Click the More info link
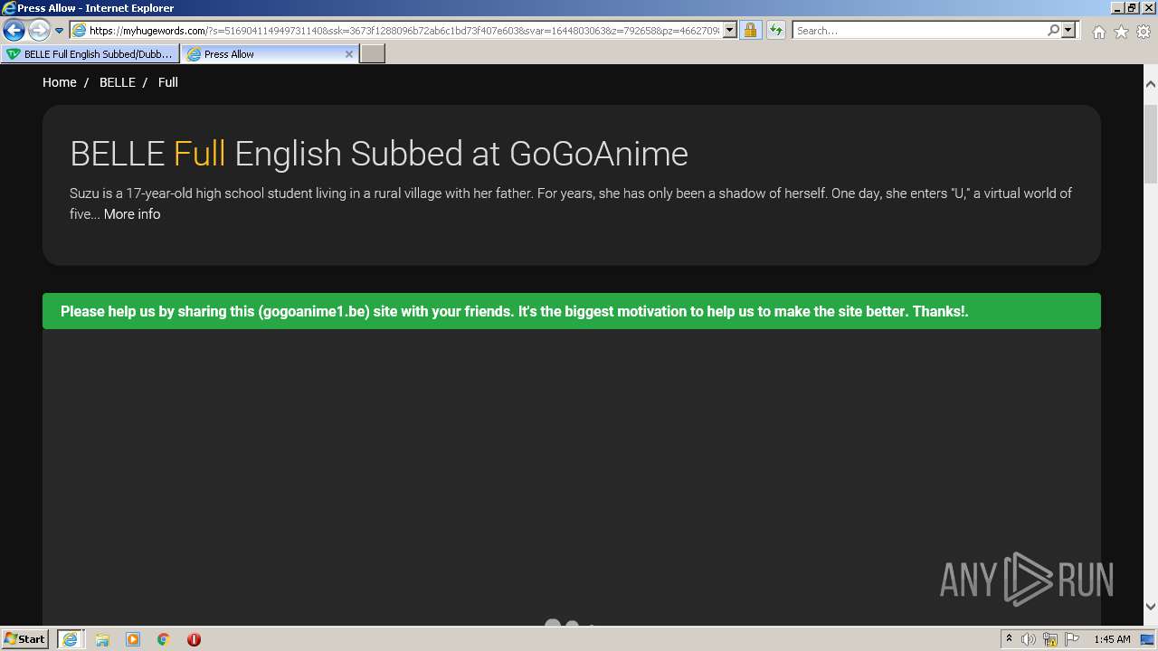 click(132, 214)
